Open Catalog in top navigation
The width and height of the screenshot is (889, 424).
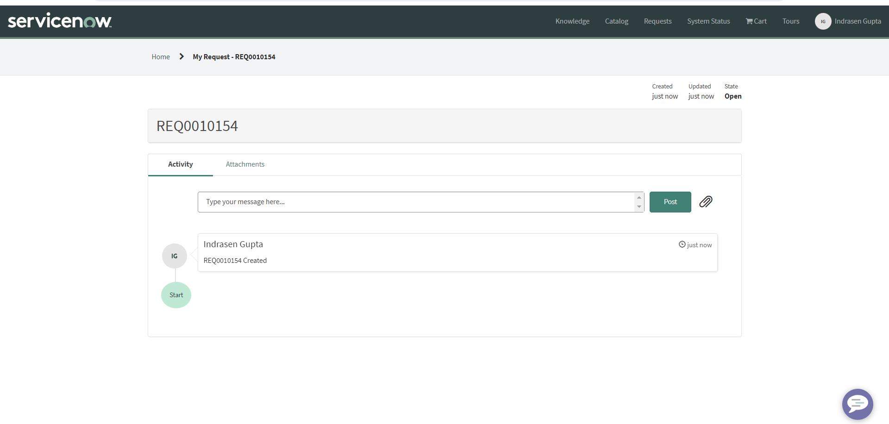[616, 21]
